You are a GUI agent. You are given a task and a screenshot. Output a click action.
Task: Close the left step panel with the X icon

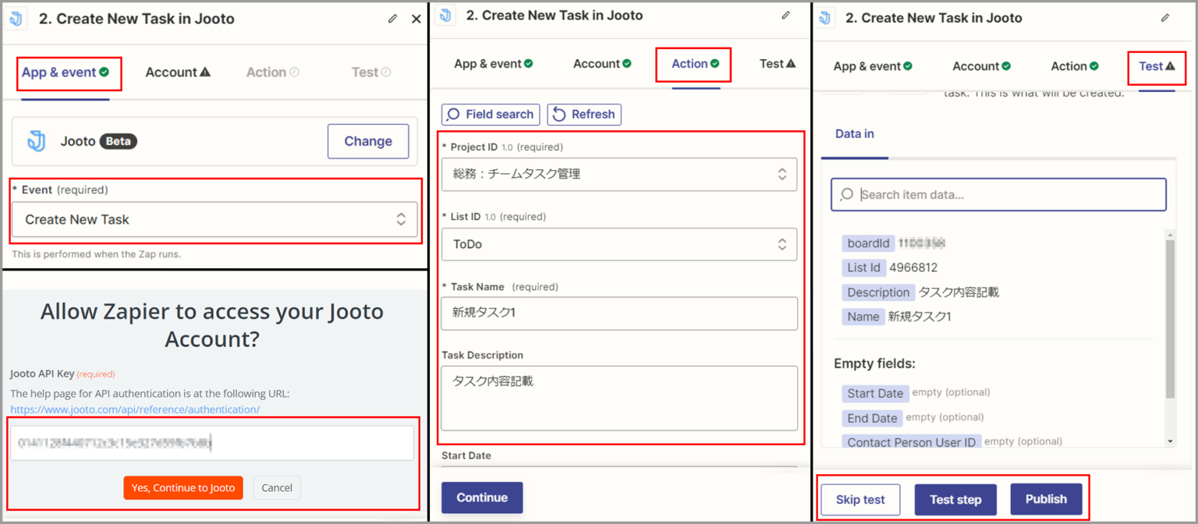(x=416, y=19)
